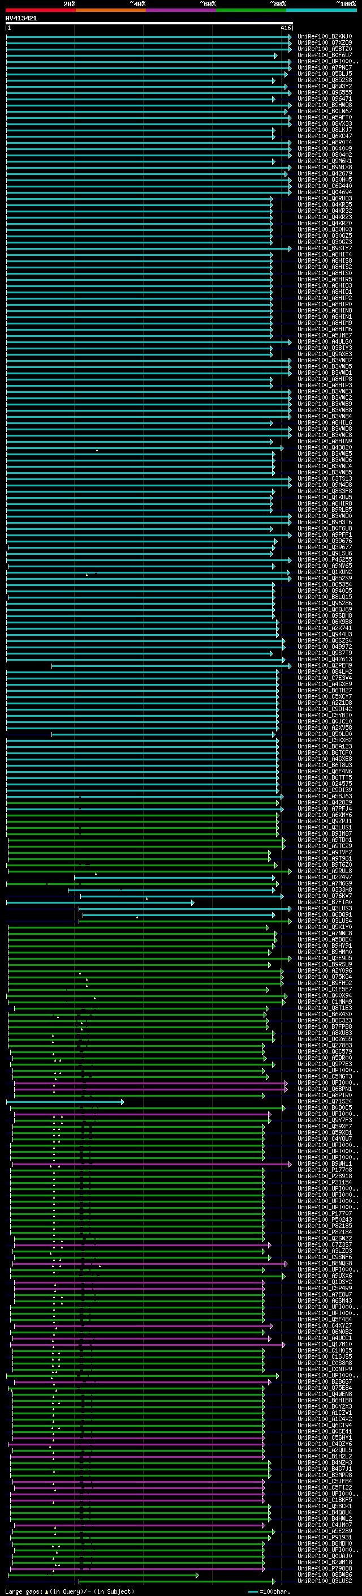Select hit label UniRef100_Q3LUS3
The image size is (362, 1596).
click(x=325, y=908)
